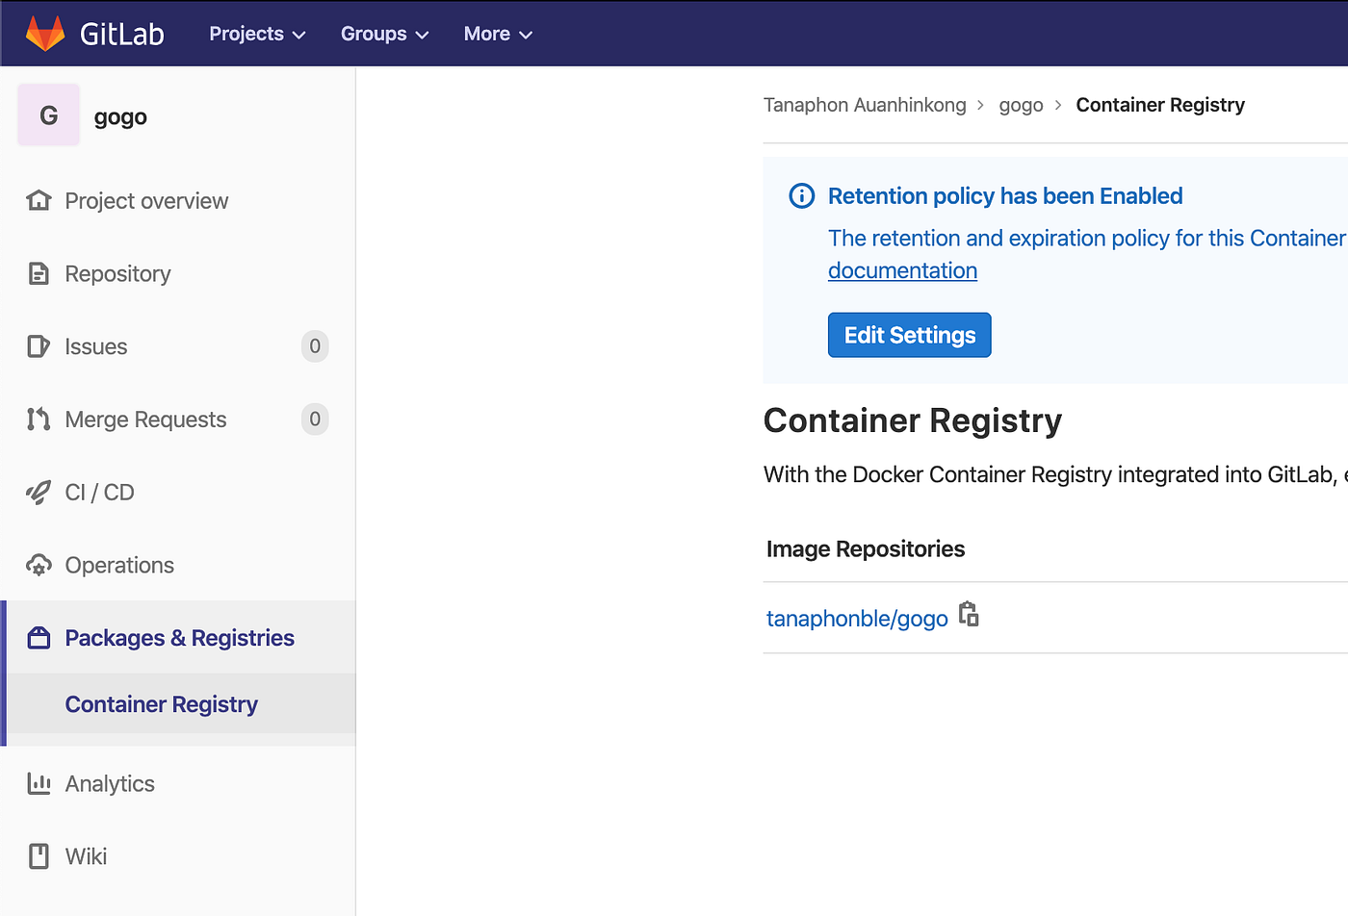Image resolution: width=1348 pixels, height=916 pixels.
Task: Expand the Groups dropdown
Action: 383,33
